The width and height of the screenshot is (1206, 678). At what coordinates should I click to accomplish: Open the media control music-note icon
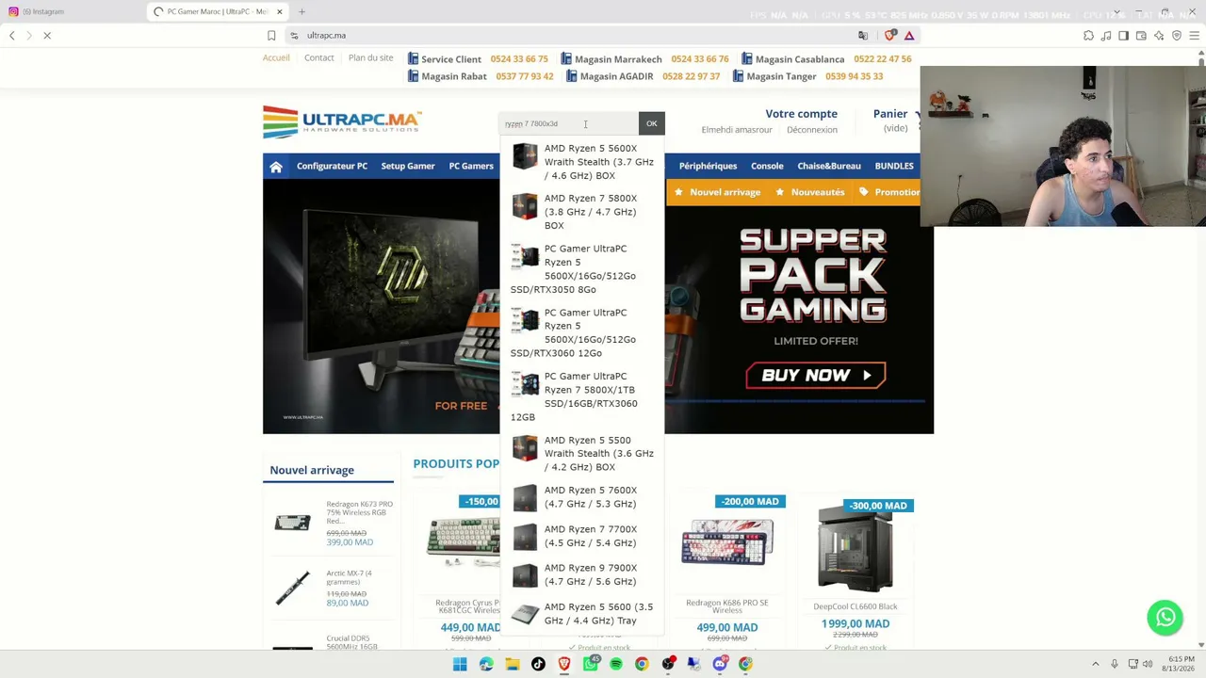click(x=1106, y=36)
